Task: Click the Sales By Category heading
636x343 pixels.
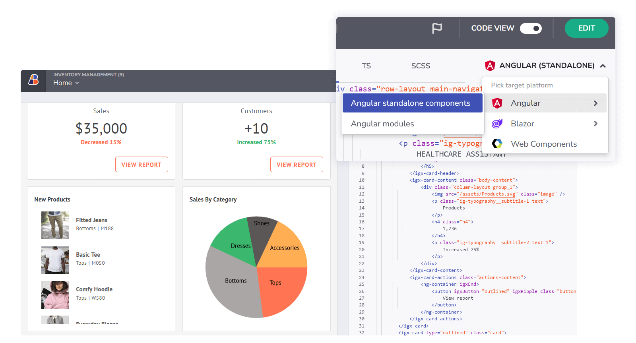Action: (x=213, y=200)
